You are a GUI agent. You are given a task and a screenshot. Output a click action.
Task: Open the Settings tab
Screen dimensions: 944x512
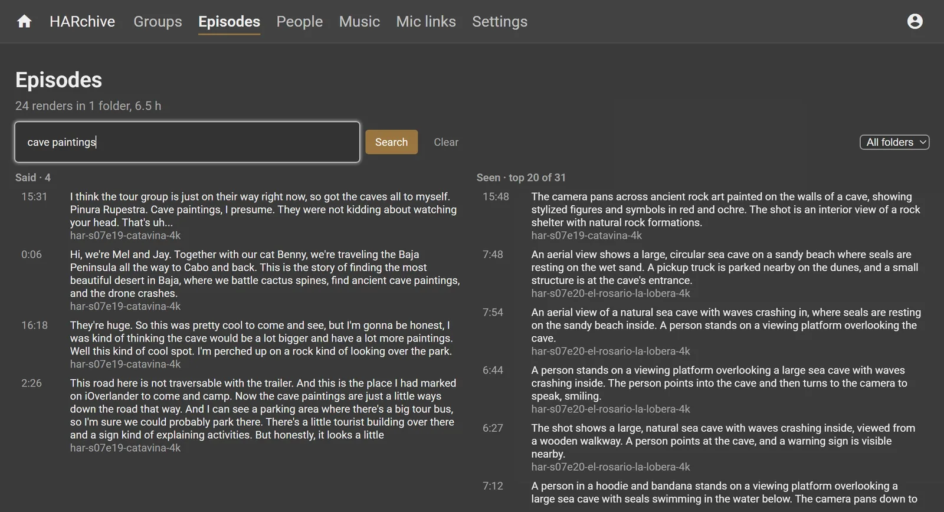[500, 21]
